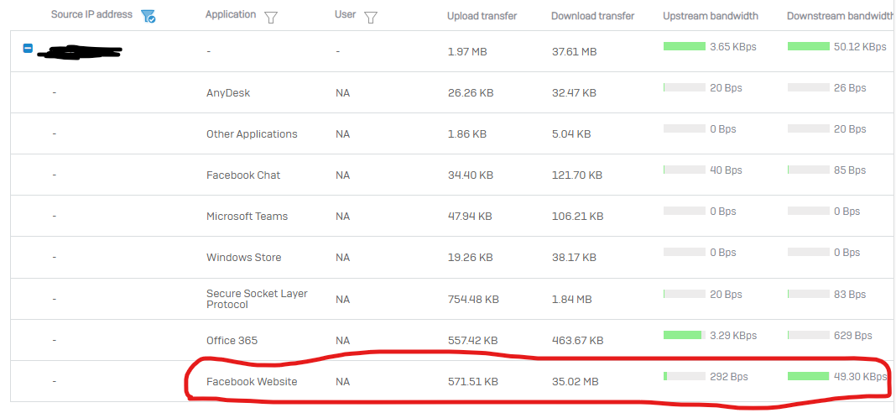The width and height of the screenshot is (896, 413).
Task: Select the Windows Store row
Action: pos(451,257)
